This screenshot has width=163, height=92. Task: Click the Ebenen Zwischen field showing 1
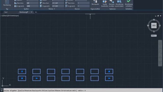pos(84,3)
